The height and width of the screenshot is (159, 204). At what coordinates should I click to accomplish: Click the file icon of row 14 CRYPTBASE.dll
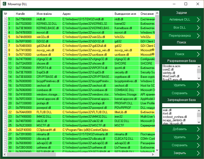pyautogui.click(x=5, y=77)
